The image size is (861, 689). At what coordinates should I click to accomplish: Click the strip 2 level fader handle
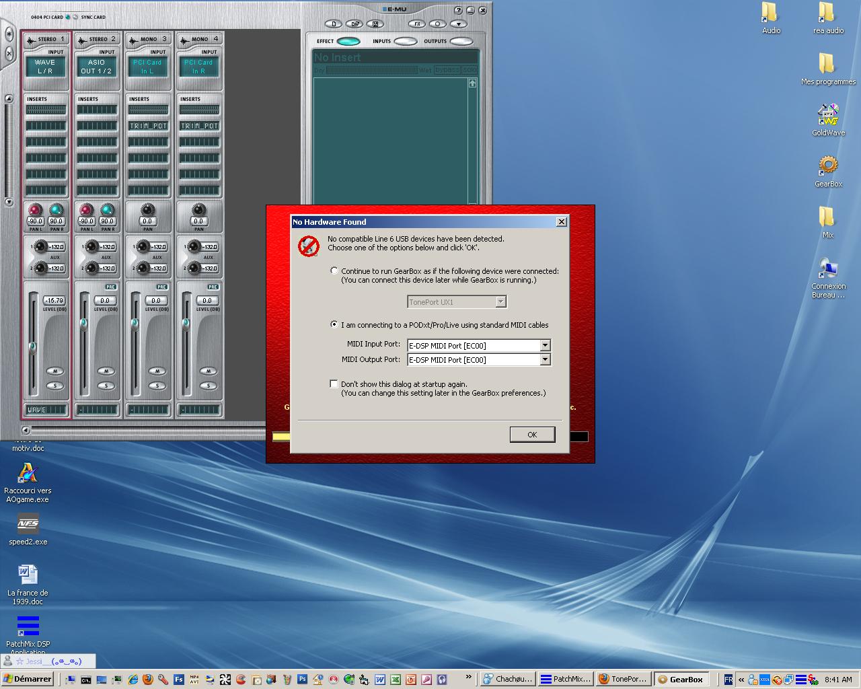(x=83, y=323)
